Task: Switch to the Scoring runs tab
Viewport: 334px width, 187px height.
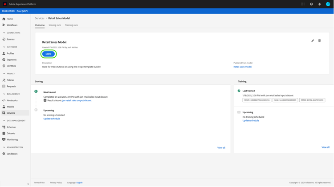Action: coord(55,25)
